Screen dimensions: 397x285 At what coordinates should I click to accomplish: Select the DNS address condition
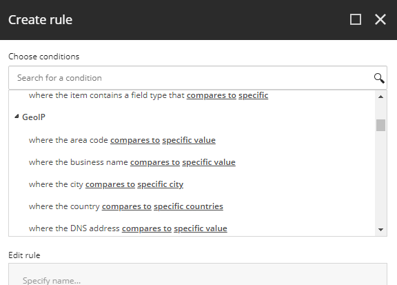[x=128, y=228]
